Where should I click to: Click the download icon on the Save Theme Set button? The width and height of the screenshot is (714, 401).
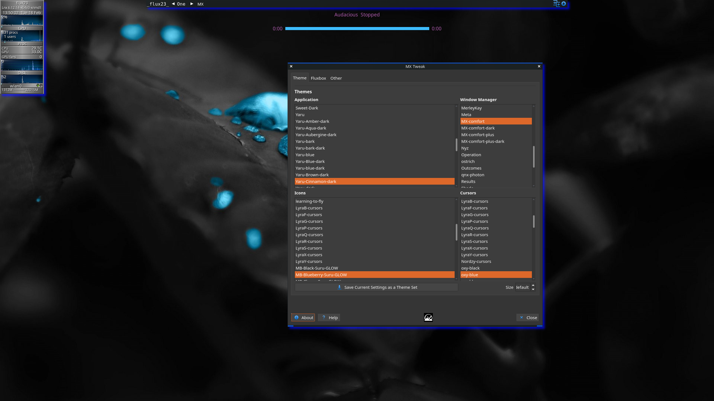tap(339, 287)
